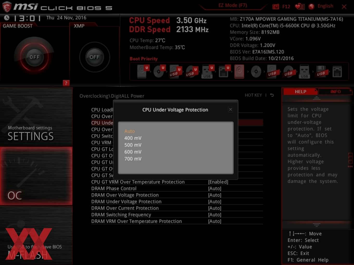Select the red highlighted legacy hard disk boot icon

239,71
